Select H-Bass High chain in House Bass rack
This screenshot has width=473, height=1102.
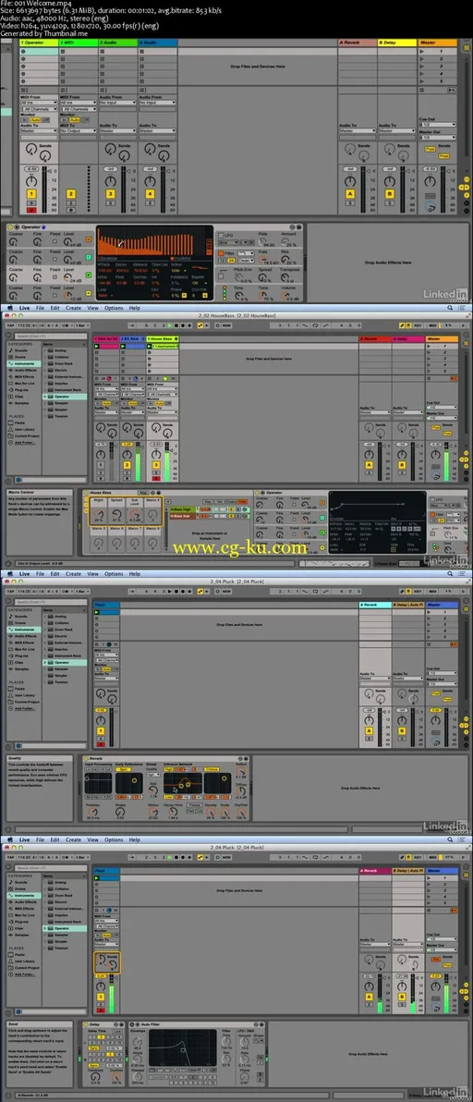pos(182,509)
